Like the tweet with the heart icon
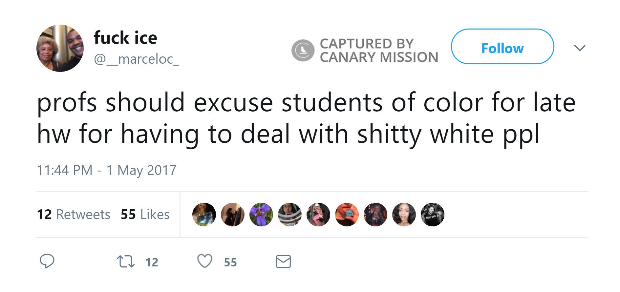Screen dimensions: 620x292 point(204,261)
